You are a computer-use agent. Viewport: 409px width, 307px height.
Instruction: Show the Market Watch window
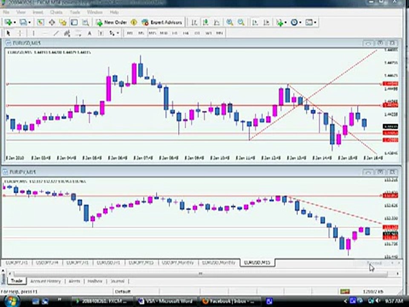tap(40, 23)
